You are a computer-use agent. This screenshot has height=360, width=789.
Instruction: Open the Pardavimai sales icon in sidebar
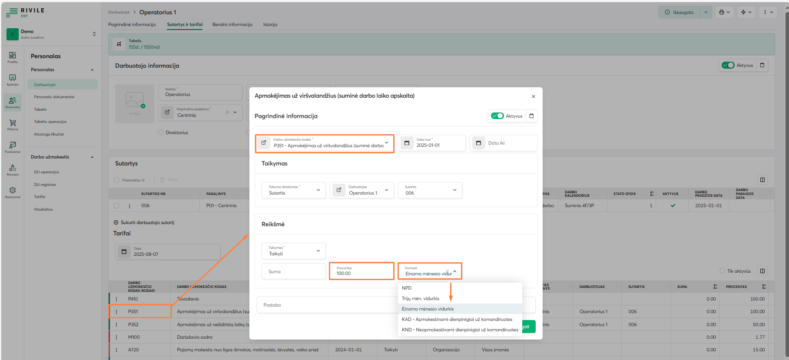(13, 147)
